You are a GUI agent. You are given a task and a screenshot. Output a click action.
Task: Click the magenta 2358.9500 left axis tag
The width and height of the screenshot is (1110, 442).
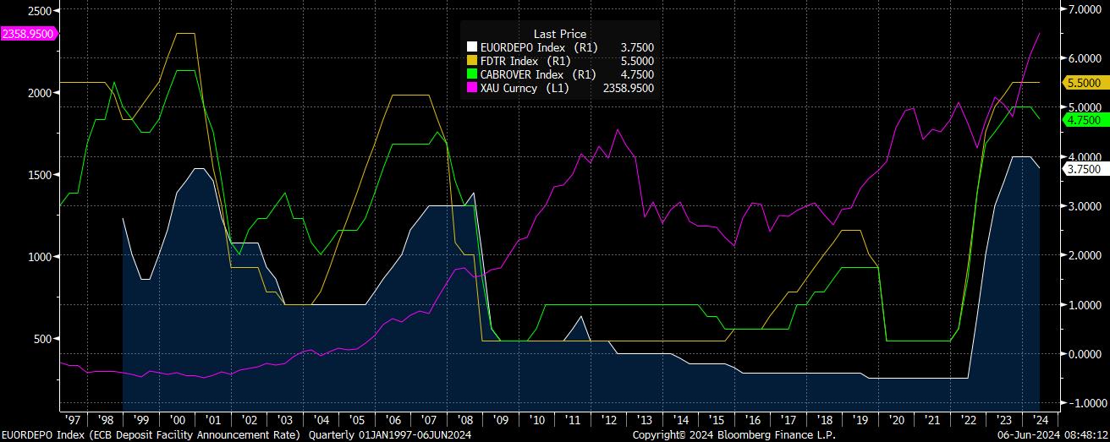coord(28,34)
